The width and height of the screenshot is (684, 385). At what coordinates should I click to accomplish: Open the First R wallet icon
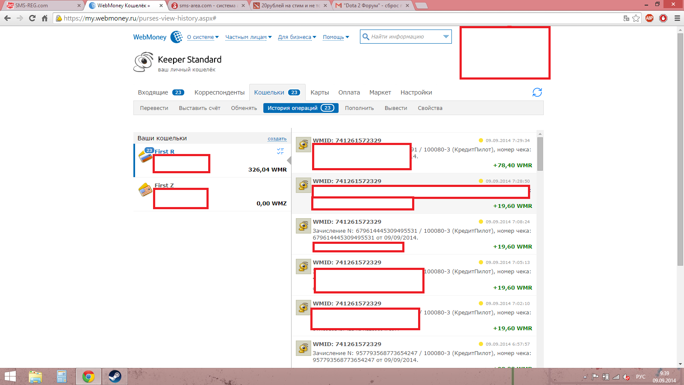point(146,156)
